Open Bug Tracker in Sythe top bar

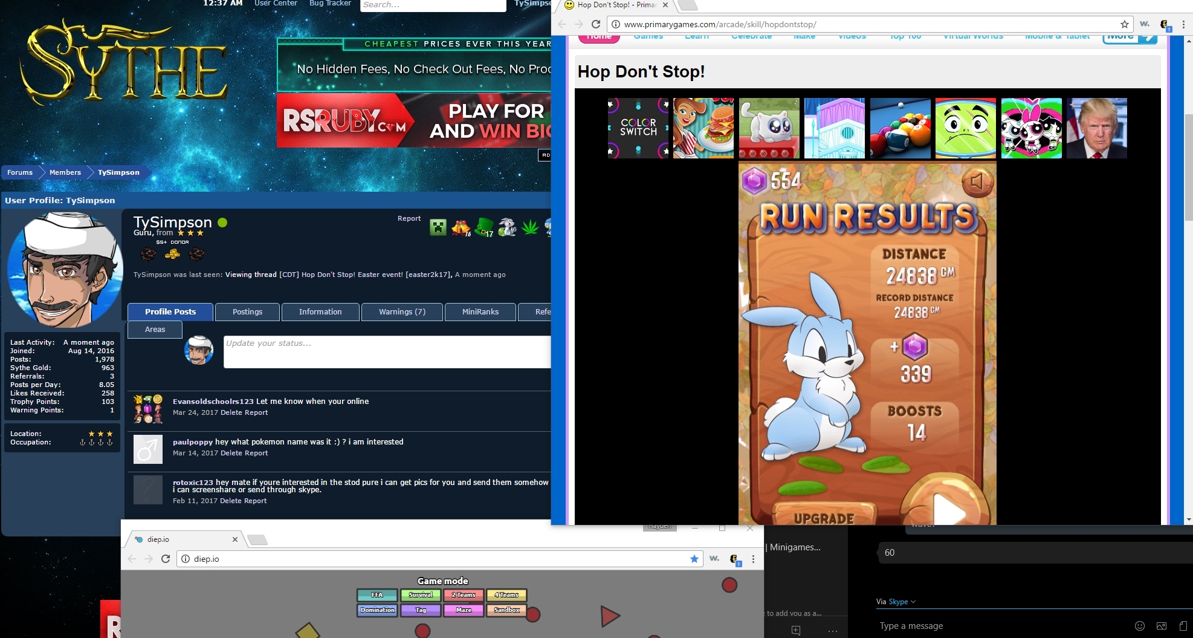coord(330,4)
